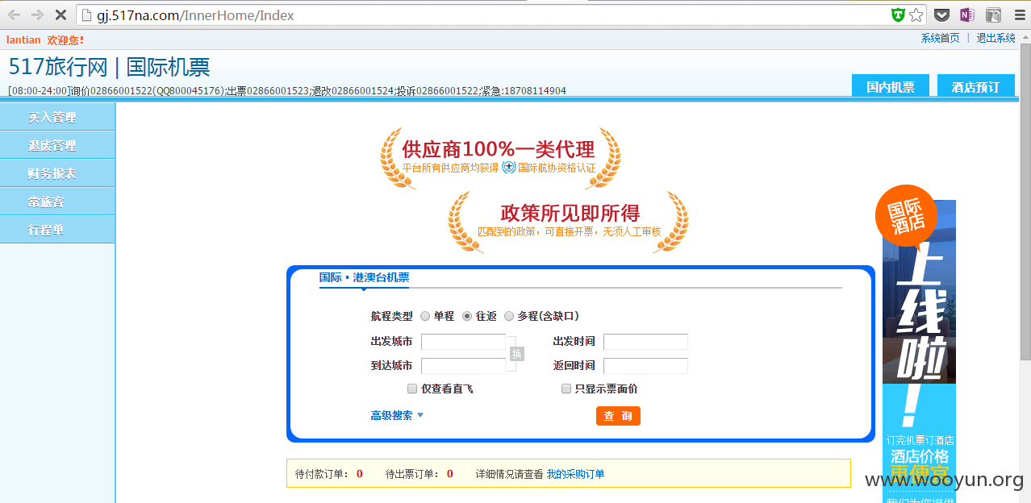Viewport: 1031px width, 503px height.
Task: Click 待出票订单 count 0
Action: [450, 474]
